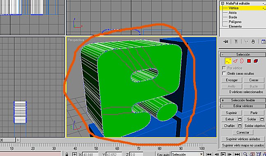Toggle Por vértice checkbox
The image size is (266, 156).
click(224, 68)
